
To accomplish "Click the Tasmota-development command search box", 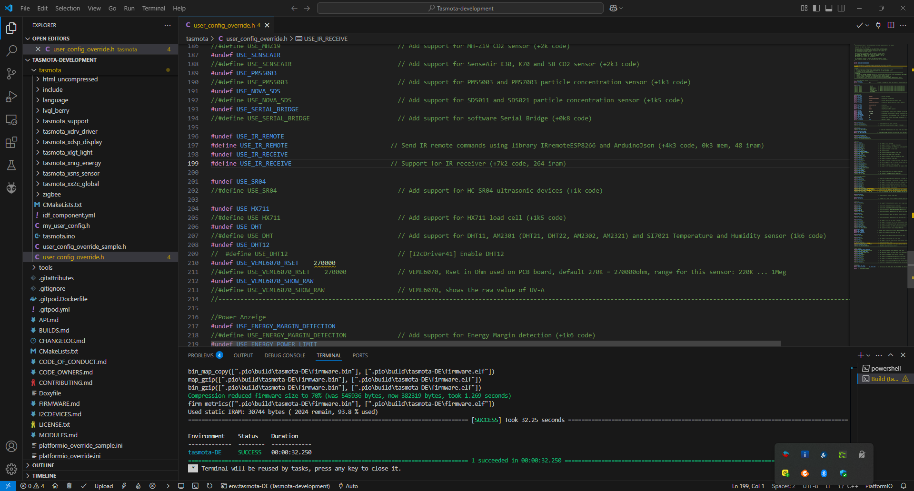I will click(460, 8).
